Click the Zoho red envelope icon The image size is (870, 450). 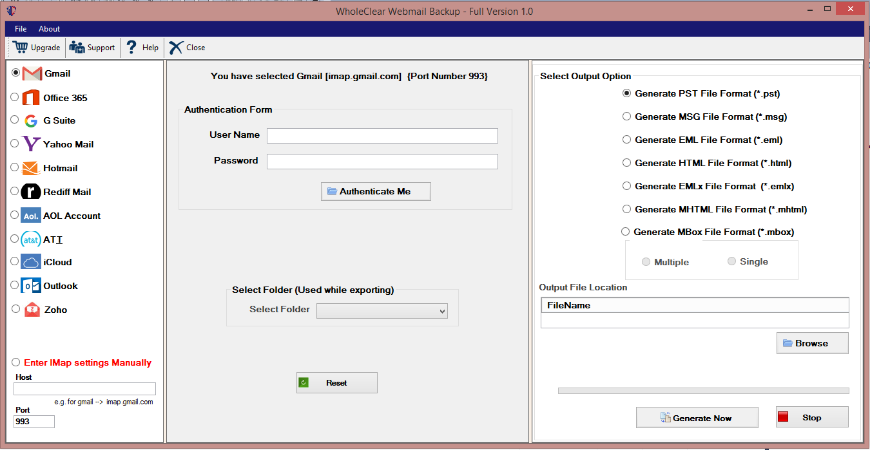(x=32, y=310)
